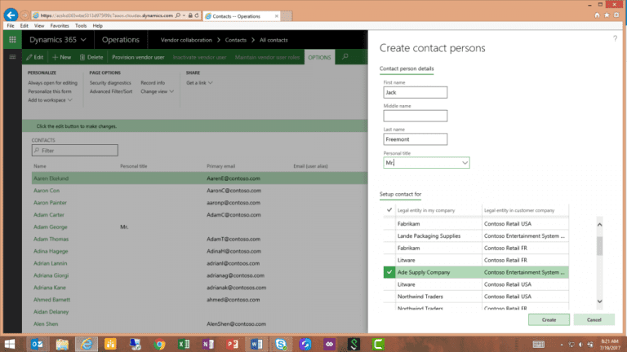Viewport: 627px width, 352px height.
Task: Click the Last name field containing Freemont
Action: 415,139
